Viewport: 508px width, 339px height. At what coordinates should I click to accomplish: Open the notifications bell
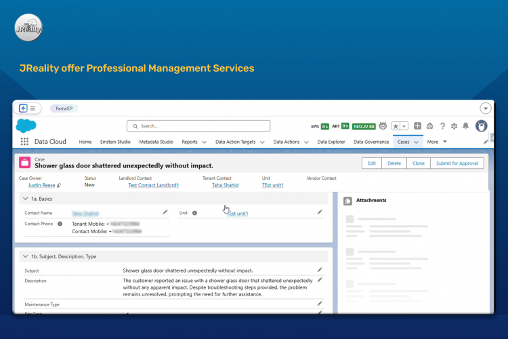coord(465,126)
